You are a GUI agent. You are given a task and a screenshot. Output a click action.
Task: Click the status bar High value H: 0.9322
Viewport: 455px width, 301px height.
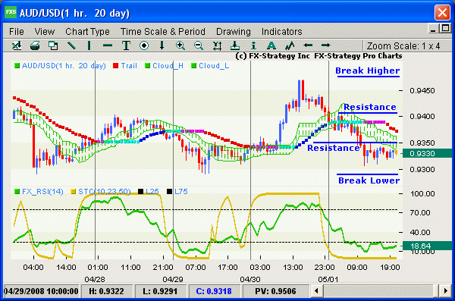click(x=106, y=291)
